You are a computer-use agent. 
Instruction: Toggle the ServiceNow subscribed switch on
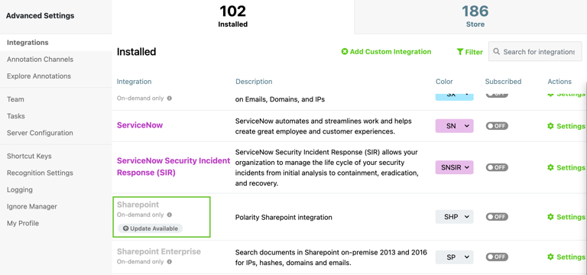[497, 126]
